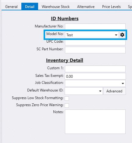Tick the Suppress Zero Price Warning checkbox
Viewport: 132px width, 143px height.
[67, 105]
